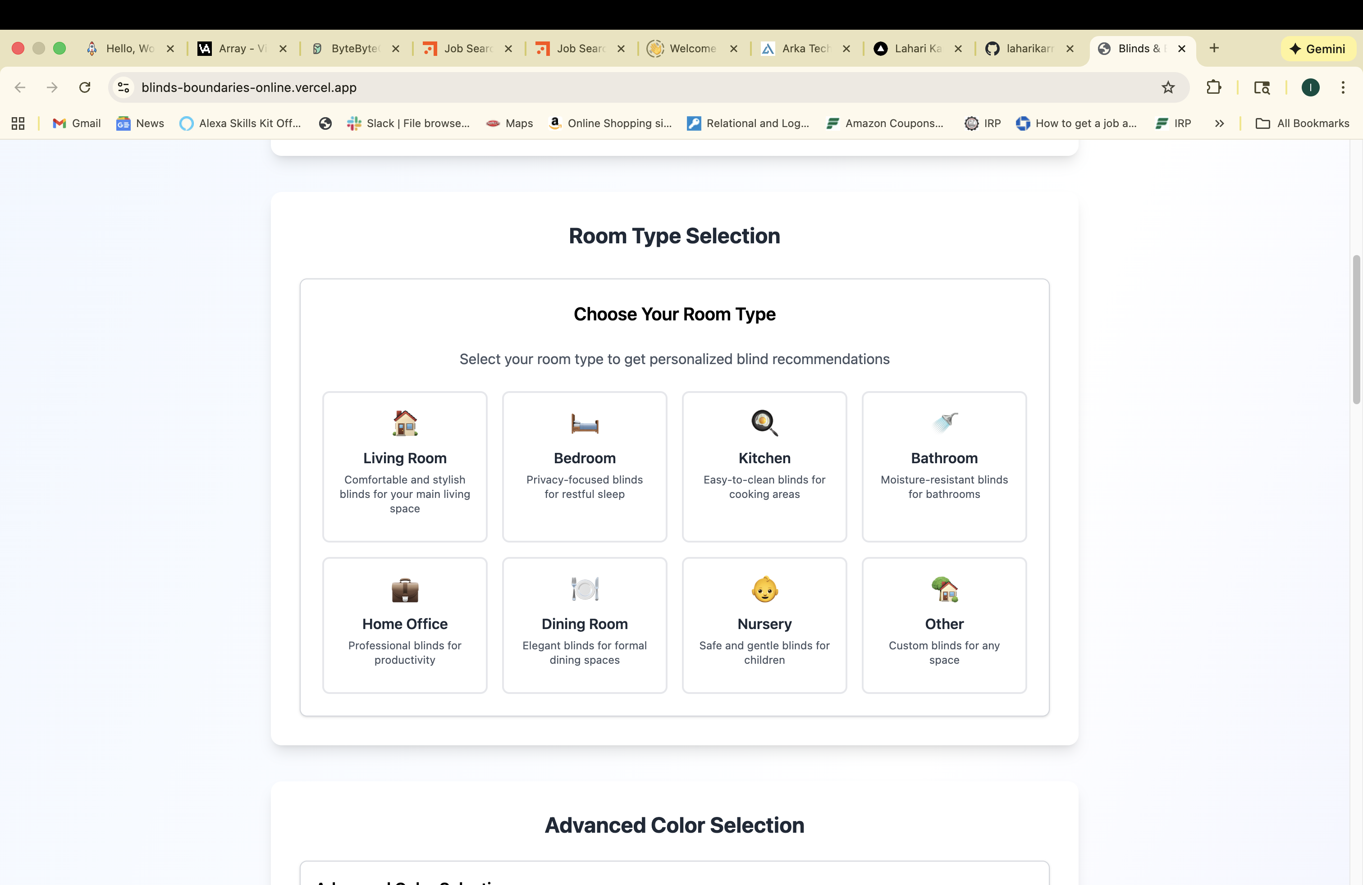
Task: Click the Room Type Selection heading
Action: [x=674, y=236]
